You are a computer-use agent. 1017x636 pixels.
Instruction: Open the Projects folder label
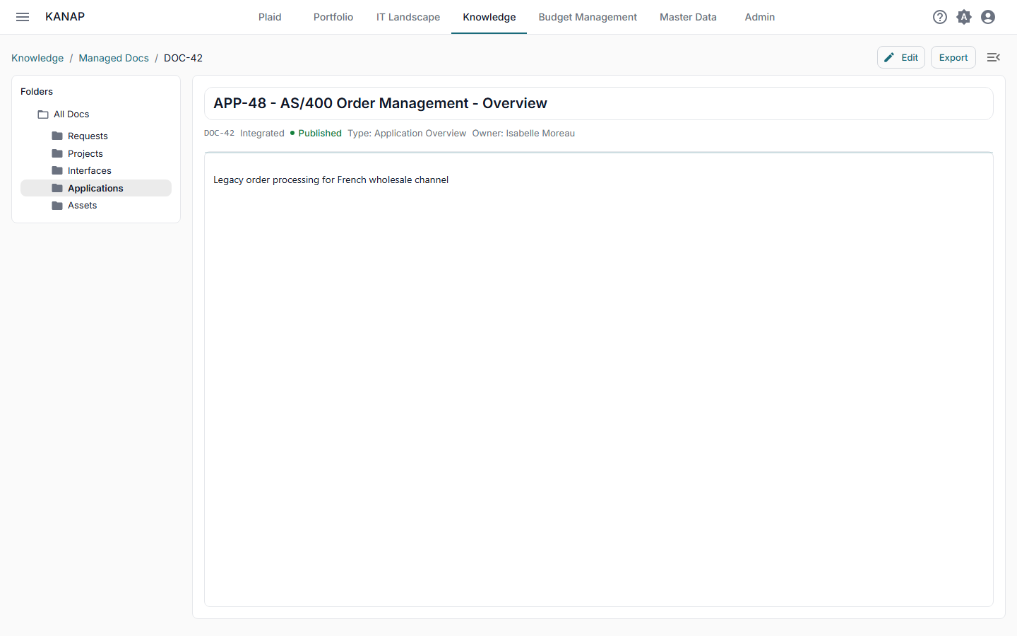(x=85, y=153)
